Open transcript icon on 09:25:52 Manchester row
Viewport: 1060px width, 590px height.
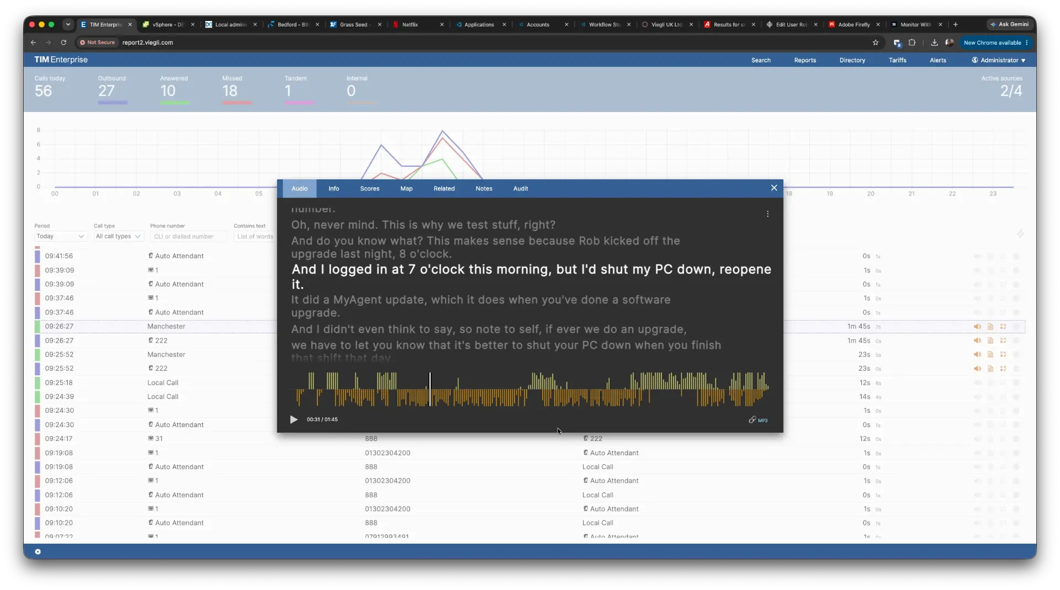click(990, 354)
